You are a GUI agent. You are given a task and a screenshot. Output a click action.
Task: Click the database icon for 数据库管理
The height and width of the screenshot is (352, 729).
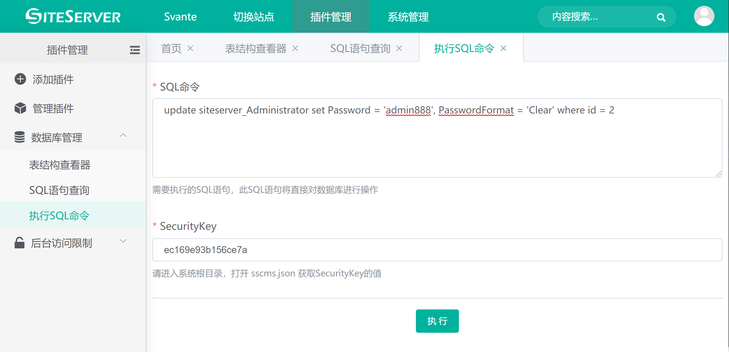pyautogui.click(x=20, y=137)
